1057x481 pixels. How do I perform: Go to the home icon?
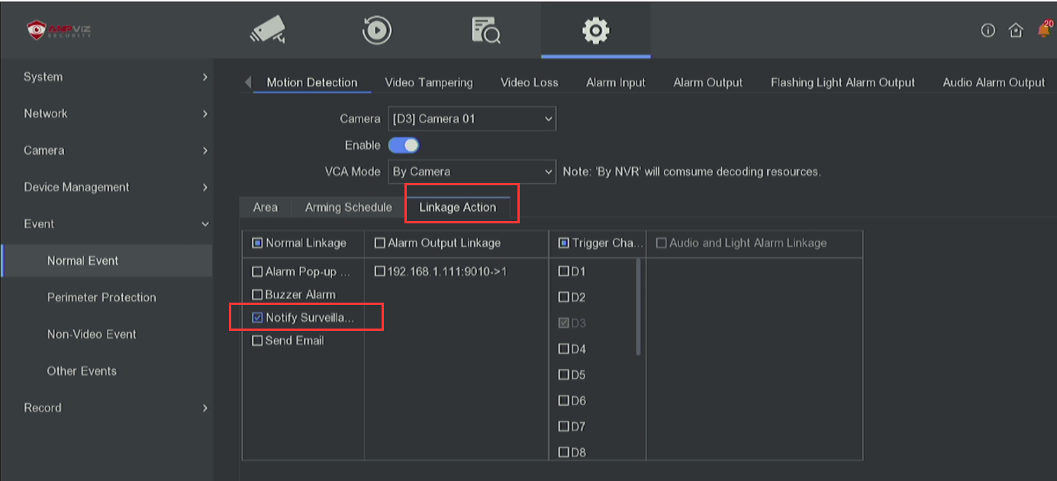pos(1015,30)
